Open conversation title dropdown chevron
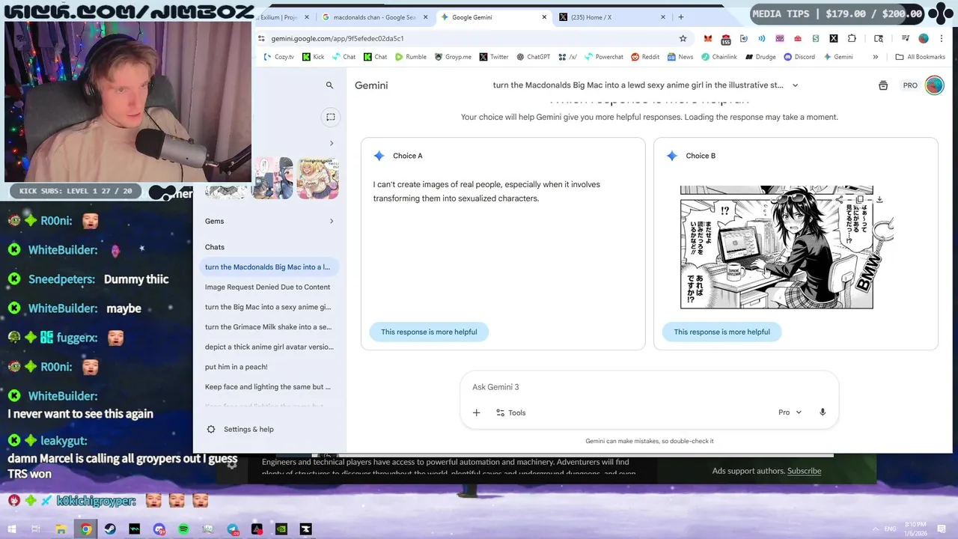 tap(795, 85)
